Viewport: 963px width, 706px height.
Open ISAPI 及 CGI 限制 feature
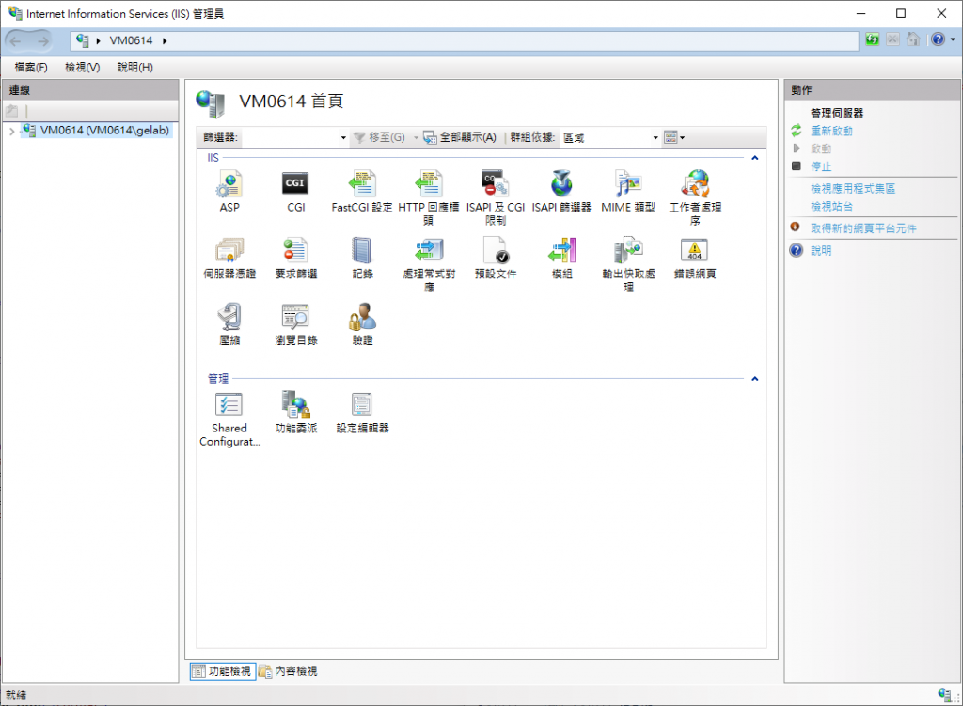(495, 196)
